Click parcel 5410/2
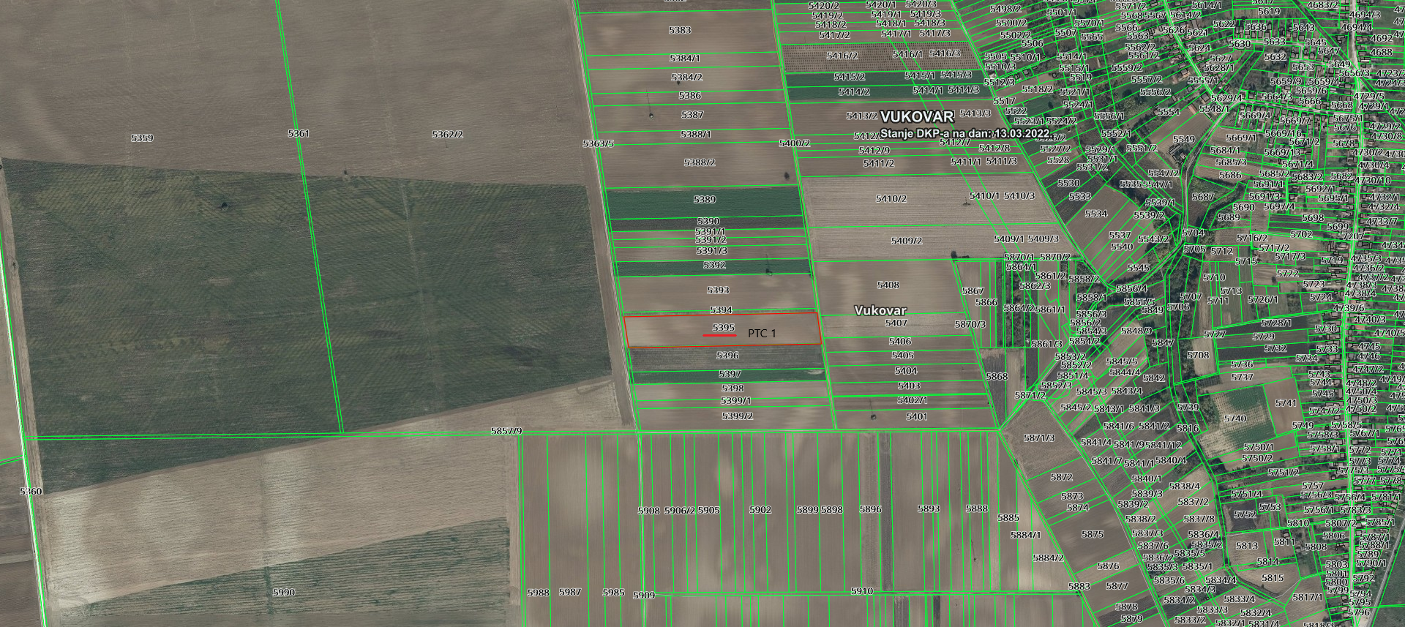 [x=891, y=199]
